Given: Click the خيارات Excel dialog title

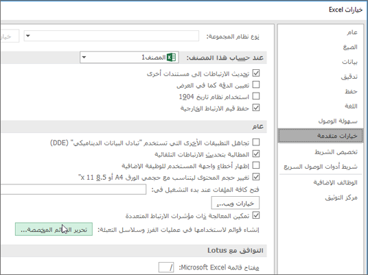Looking at the screenshot, I should (x=345, y=10).
